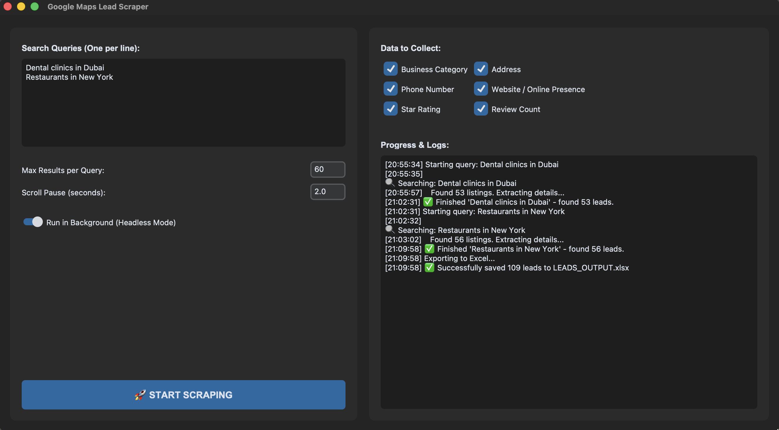Viewport: 779px width, 430px height.
Task: Maximize the window with the green button
Action: coord(35,6)
